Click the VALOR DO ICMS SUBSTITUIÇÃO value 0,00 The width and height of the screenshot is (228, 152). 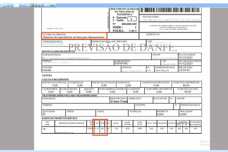[156, 85]
